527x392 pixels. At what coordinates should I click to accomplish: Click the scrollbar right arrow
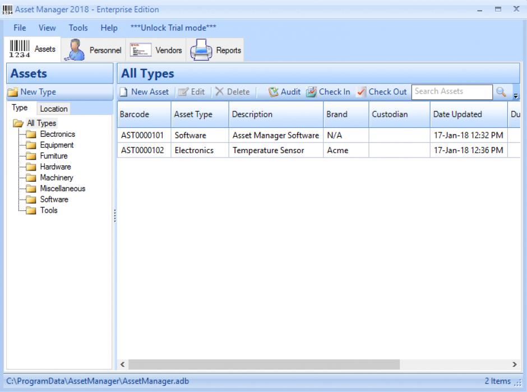click(514, 364)
